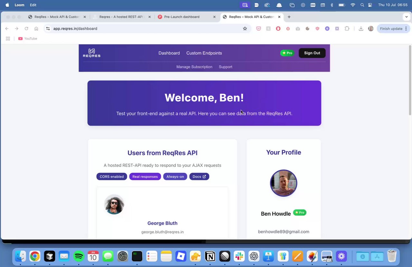Screen dimensions: 412x267
Task: Click the browser back arrow
Action: pos(7,29)
